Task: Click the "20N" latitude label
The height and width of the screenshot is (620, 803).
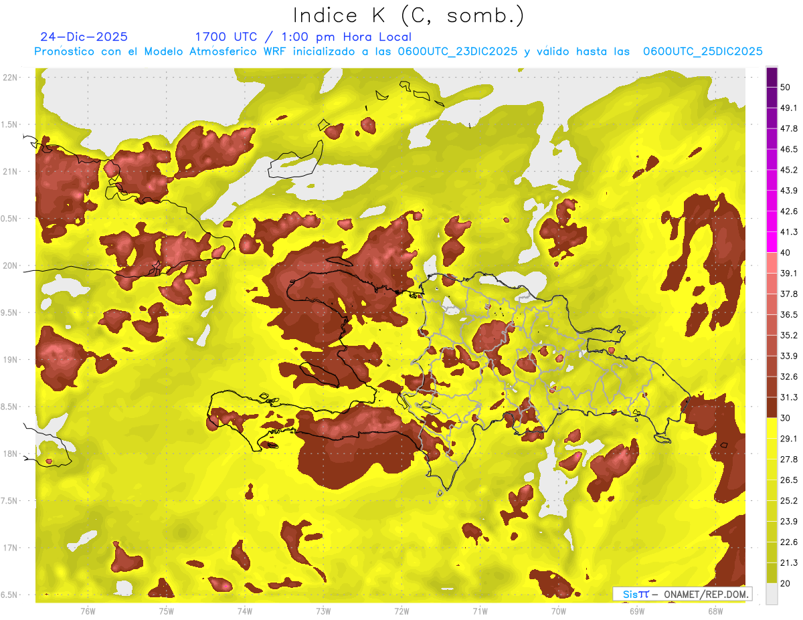Action: pos(11,266)
